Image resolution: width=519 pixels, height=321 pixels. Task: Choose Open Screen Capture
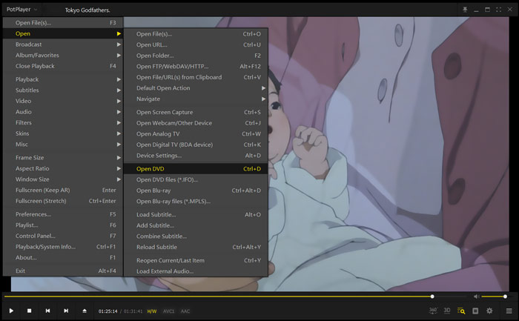coord(196,112)
